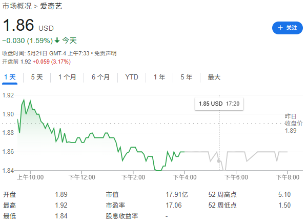Click the 下午4:00 axis label

click(x=185, y=177)
